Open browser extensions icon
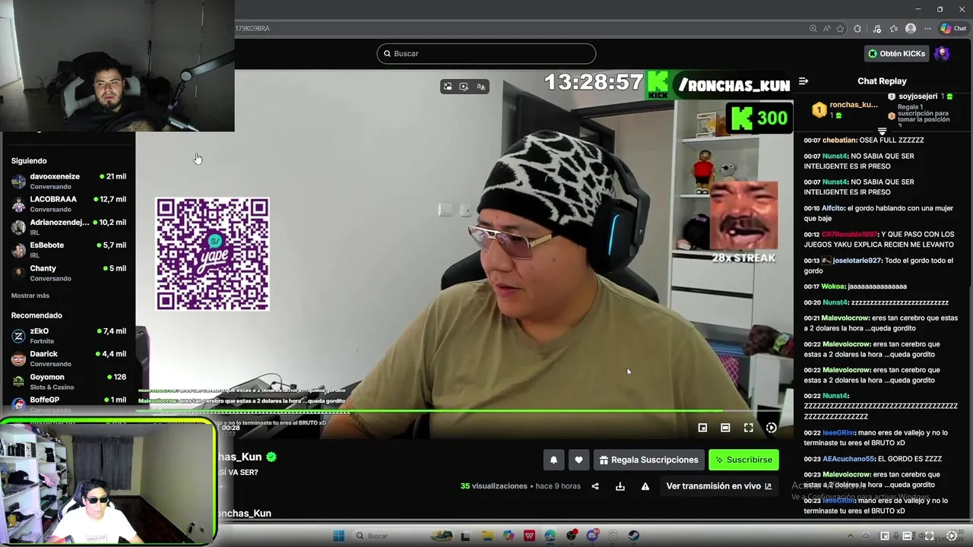This screenshot has height=547, width=973. coord(858,28)
